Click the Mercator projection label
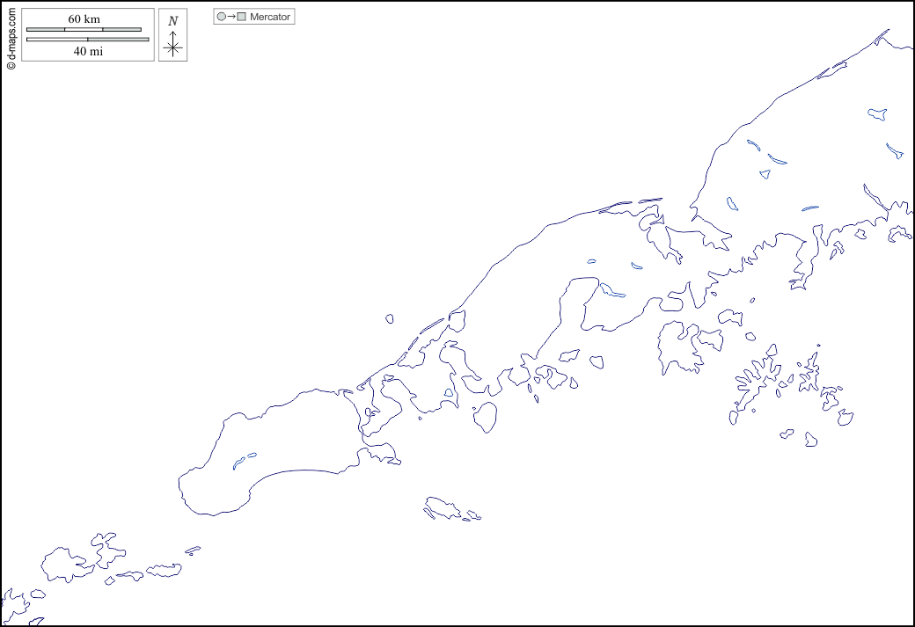915x627 pixels. coord(270,17)
